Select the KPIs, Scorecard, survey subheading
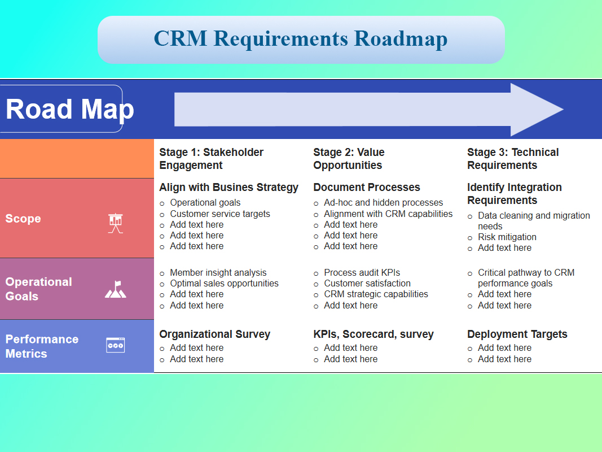 tap(373, 334)
